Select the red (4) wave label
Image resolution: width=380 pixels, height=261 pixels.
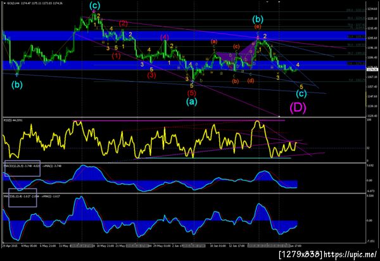coord(165,37)
